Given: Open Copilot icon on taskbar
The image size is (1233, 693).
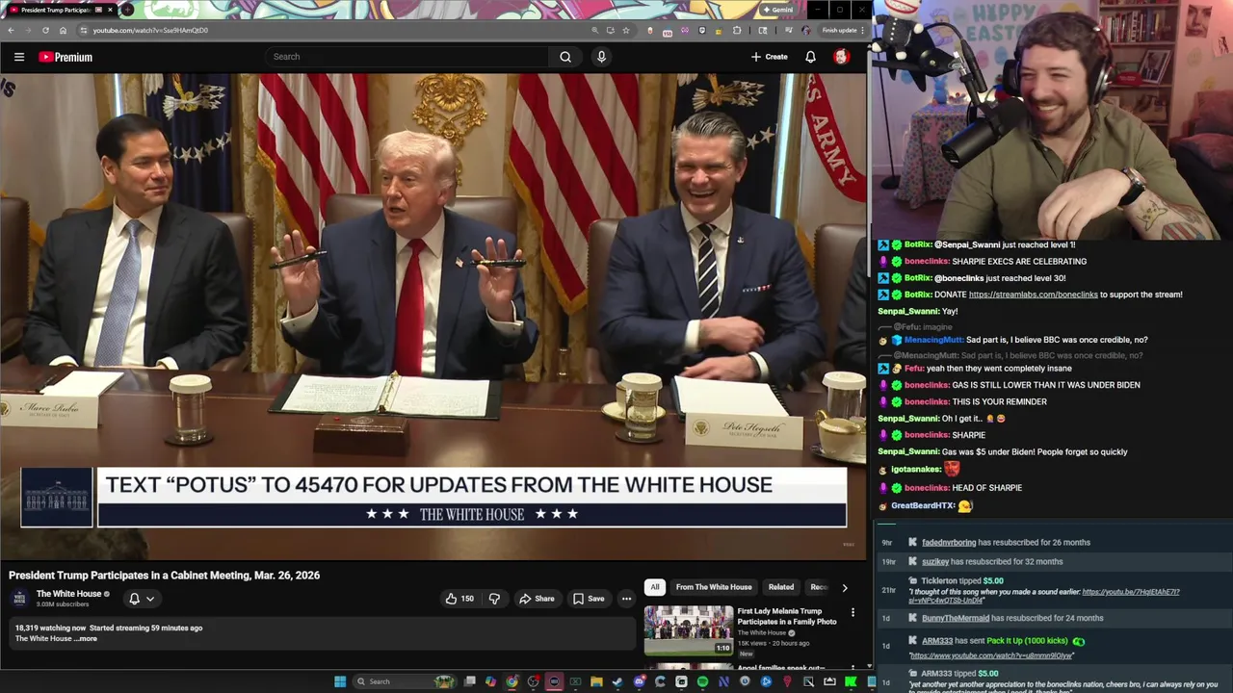Looking at the screenshot, I should (490, 681).
